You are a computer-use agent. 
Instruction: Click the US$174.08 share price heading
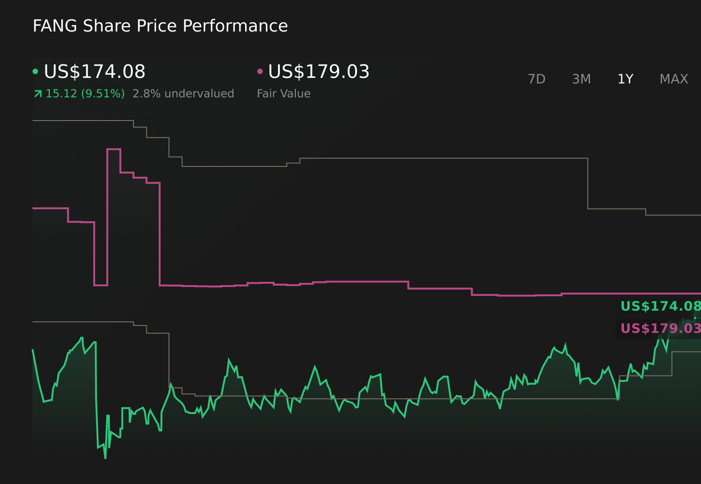pos(95,72)
